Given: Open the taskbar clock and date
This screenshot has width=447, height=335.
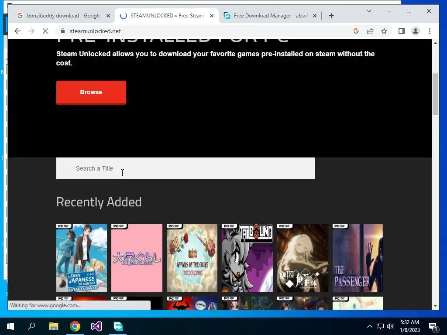Looking at the screenshot, I should 409,326.
